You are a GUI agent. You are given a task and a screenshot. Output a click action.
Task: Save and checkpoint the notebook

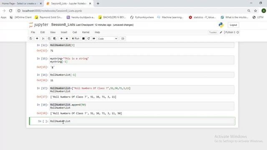(x=31, y=39)
